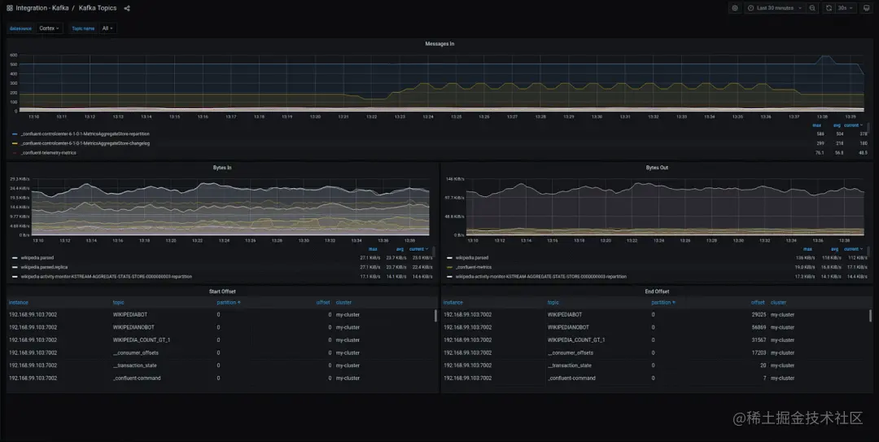Sort Start Offset table by partition

(x=229, y=302)
